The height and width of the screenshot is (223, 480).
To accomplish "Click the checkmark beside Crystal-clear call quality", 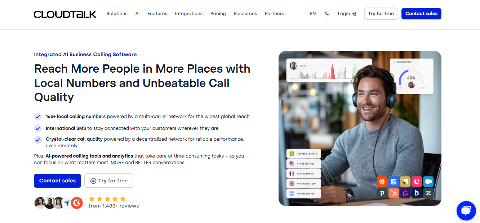I will click(x=38, y=140).
